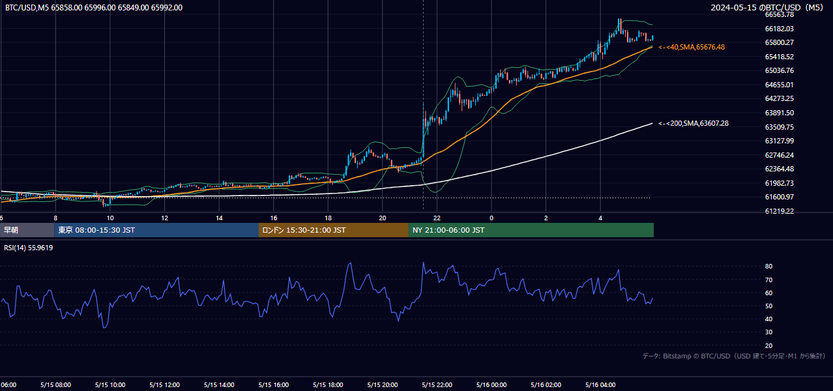This screenshot has width=833, height=391.
Task: Click the price axis value 65036.76
Action: tap(779, 70)
